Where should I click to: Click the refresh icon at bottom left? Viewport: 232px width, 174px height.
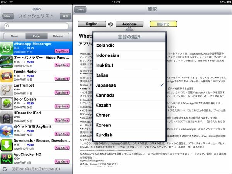click(x=5, y=169)
